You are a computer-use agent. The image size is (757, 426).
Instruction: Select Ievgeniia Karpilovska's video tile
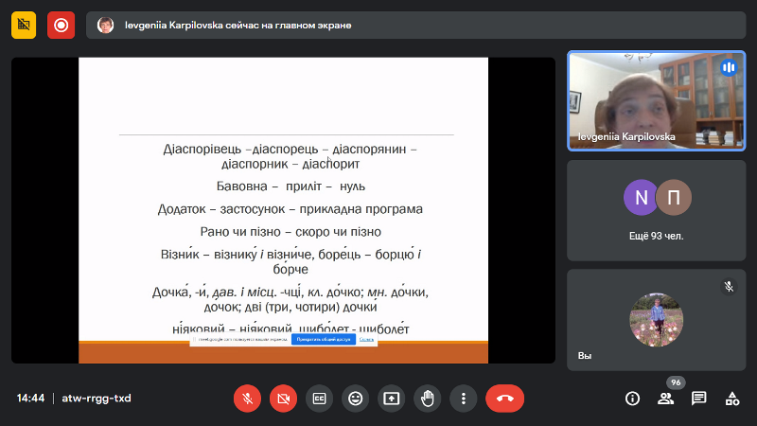tap(656, 100)
